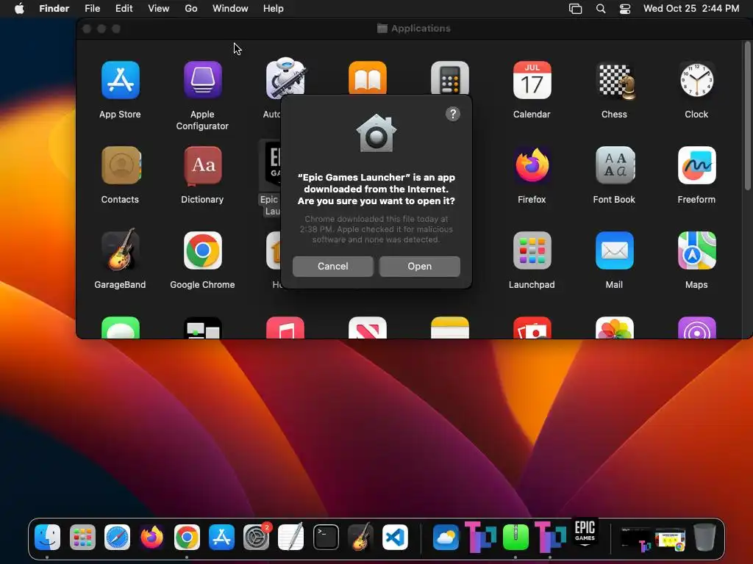Open Visual Studio Code from Dock

point(395,537)
